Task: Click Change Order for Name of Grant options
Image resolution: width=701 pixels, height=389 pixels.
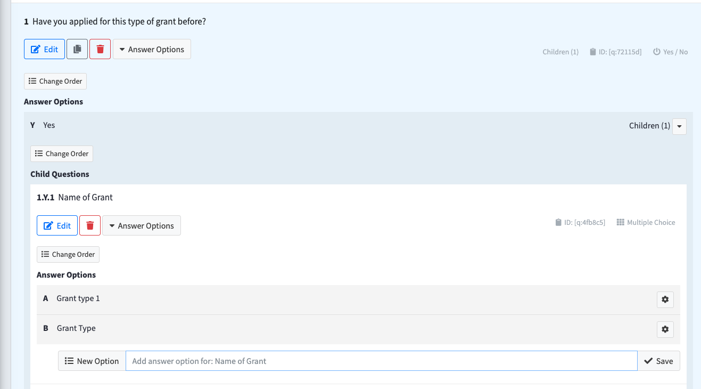Action: pyautogui.click(x=68, y=254)
